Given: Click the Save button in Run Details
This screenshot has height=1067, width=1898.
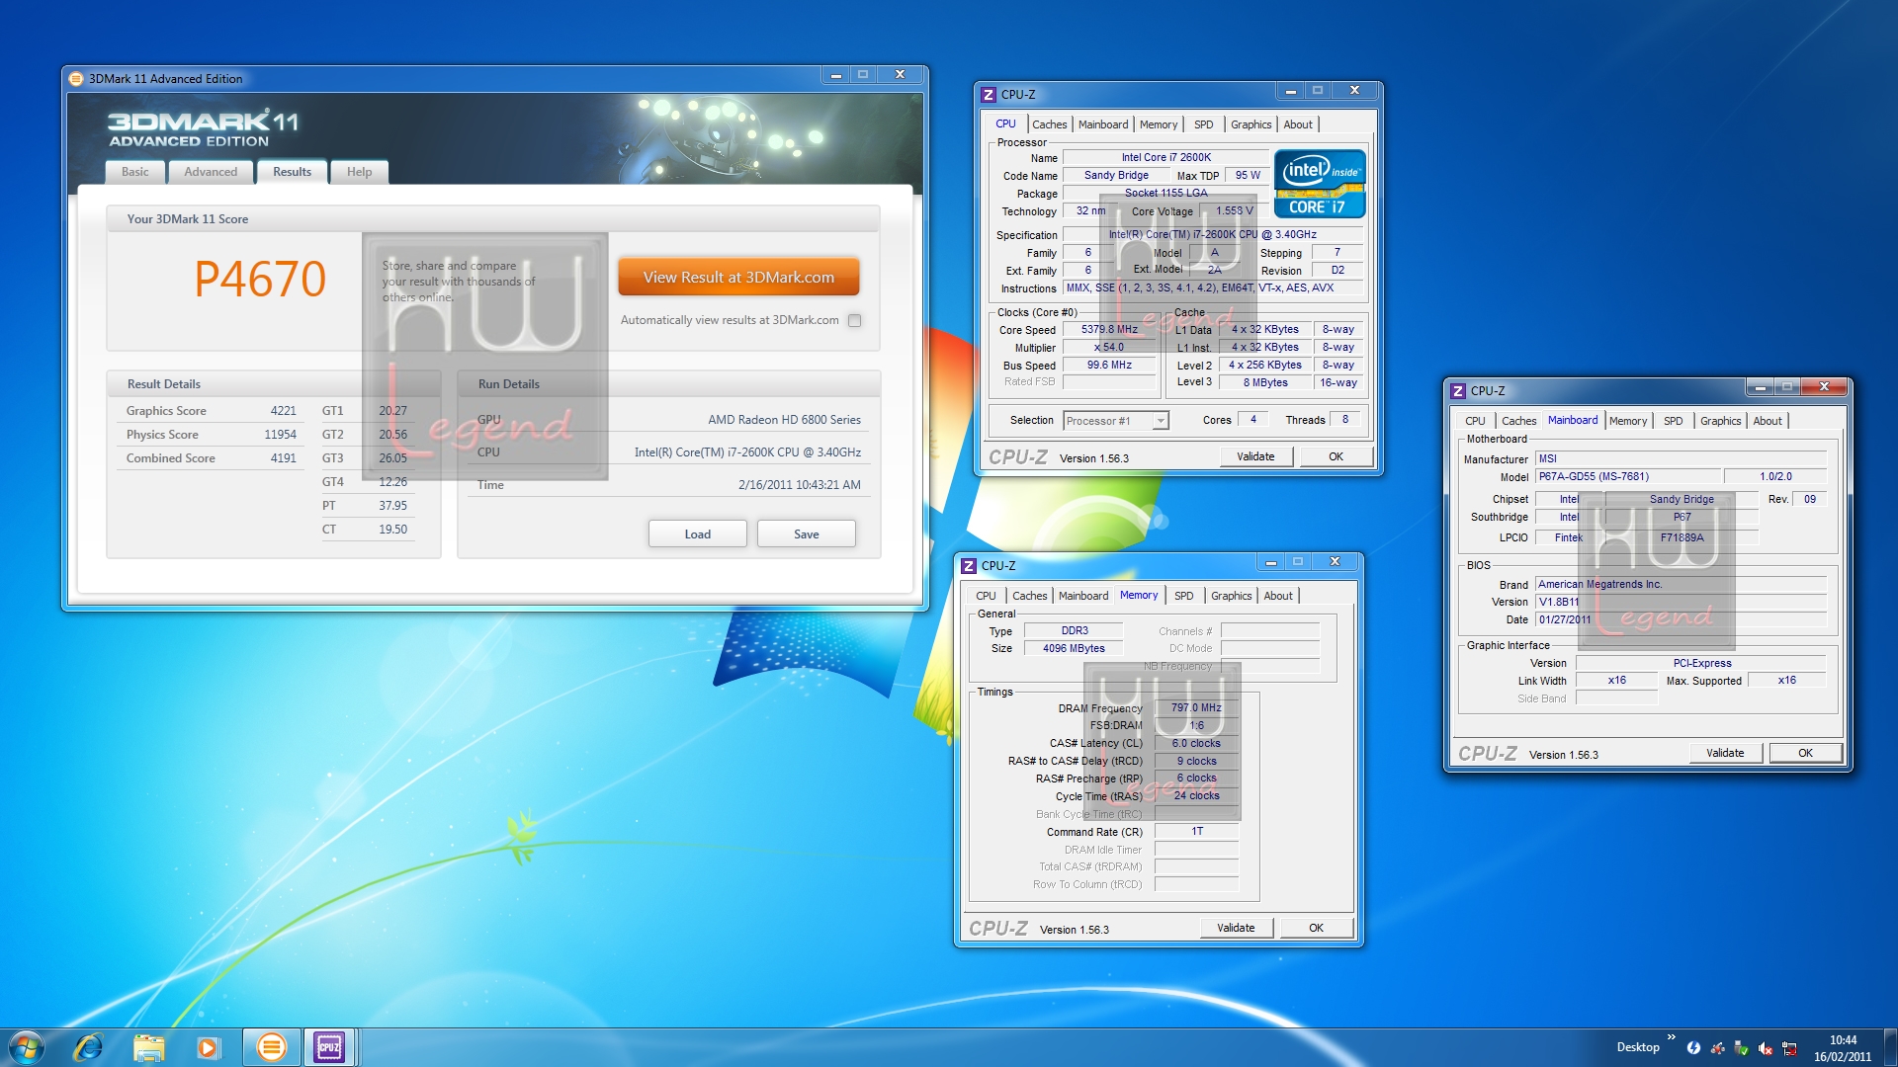Looking at the screenshot, I should pos(806,534).
